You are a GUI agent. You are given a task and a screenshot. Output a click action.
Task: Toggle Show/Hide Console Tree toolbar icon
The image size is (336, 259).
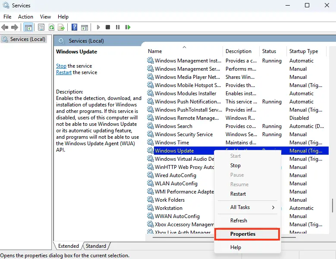(x=28, y=27)
